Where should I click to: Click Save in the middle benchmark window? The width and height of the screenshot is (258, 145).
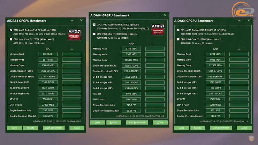(98, 122)
